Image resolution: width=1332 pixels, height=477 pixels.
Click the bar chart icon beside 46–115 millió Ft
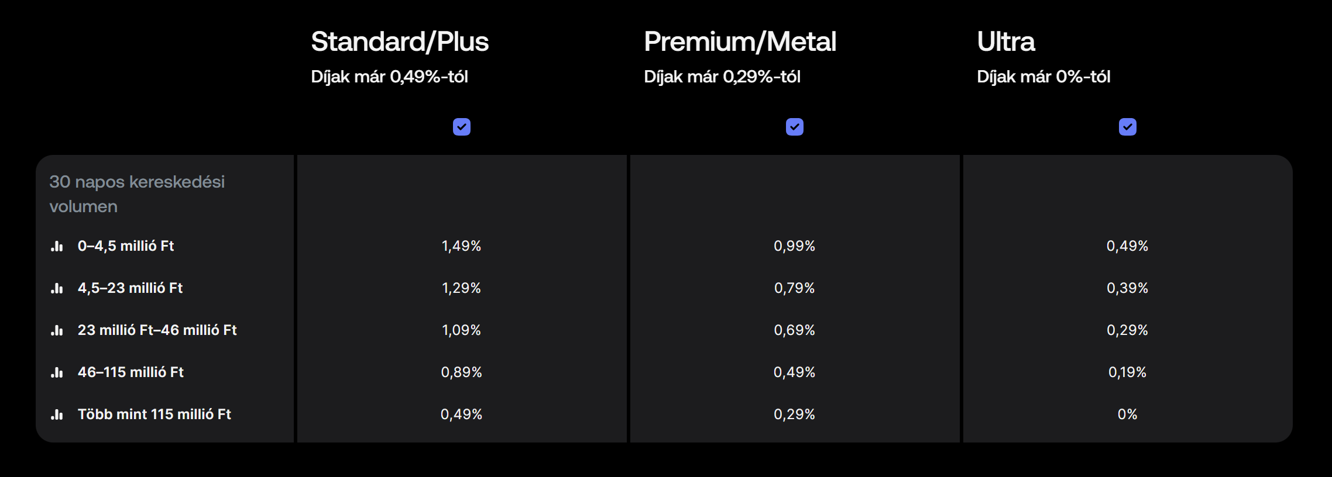(x=57, y=372)
